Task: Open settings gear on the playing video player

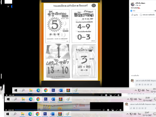Action: click(108, 110)
